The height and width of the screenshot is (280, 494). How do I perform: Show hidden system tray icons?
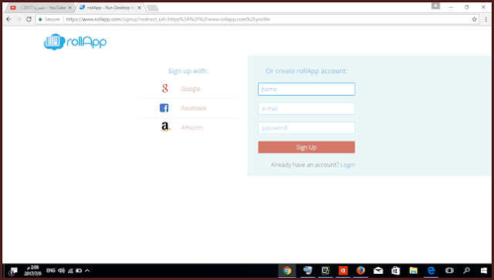(87, 271)
